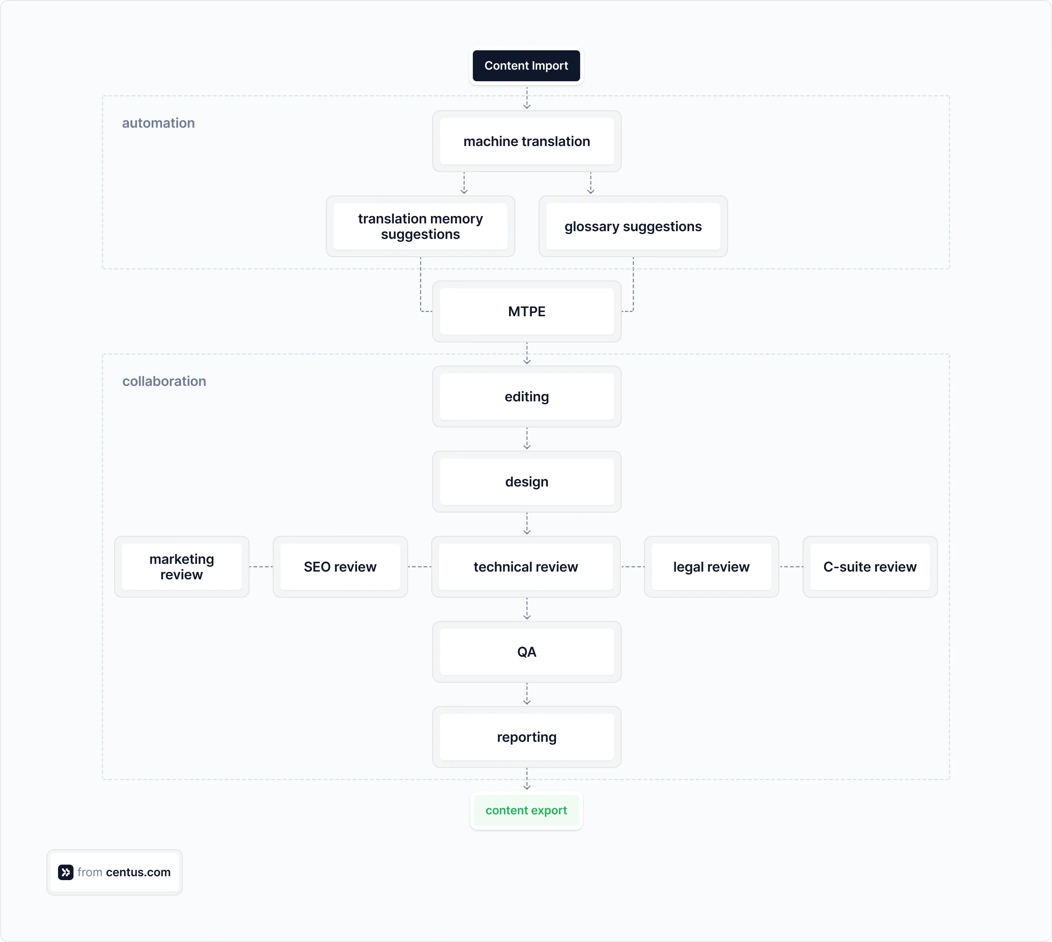The image size is (1052, 942).
Task: Select the legal review box
Action: point(711,567)
